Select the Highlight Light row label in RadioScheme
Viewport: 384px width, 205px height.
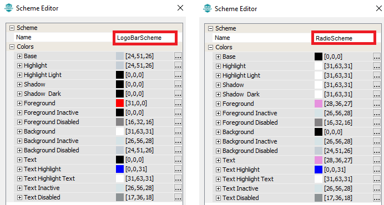[241, 75]
